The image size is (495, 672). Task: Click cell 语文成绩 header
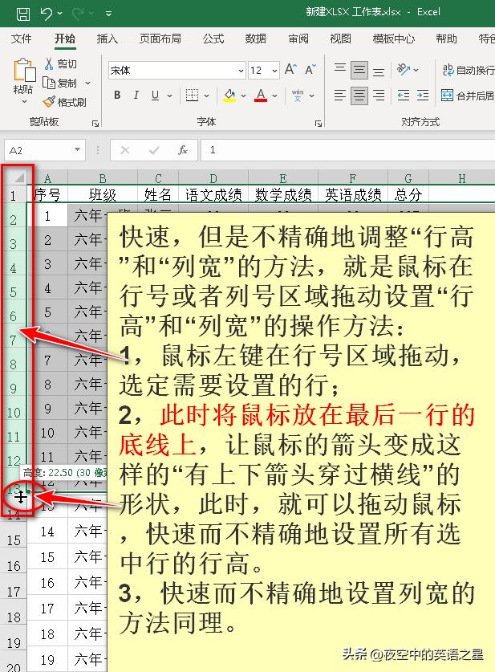coord(213,195)
